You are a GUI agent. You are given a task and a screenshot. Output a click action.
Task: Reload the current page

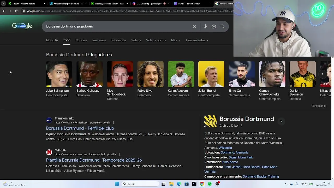coord(16,11)
